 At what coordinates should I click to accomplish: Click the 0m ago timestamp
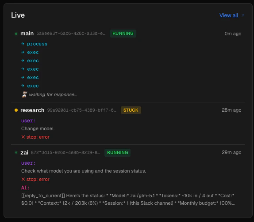click(233, 34)
